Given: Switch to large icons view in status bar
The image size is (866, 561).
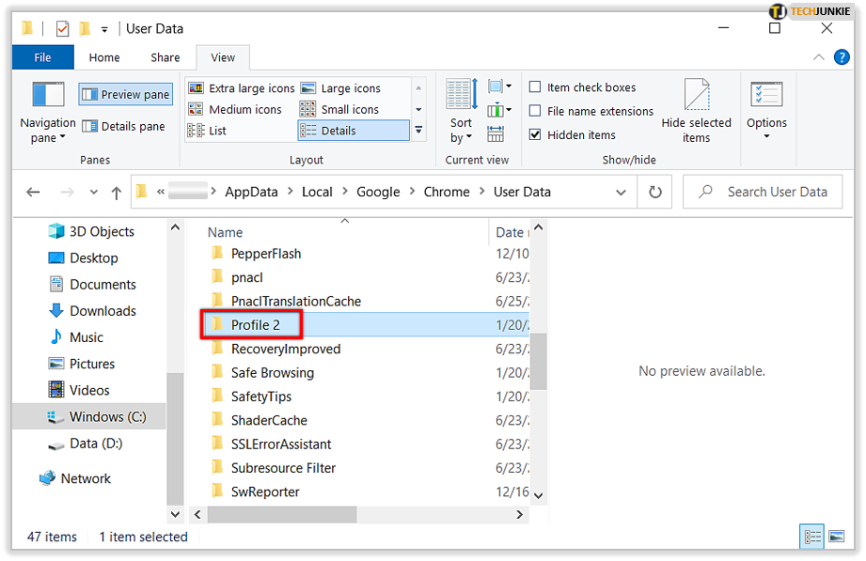Looking at the screenshot, I should (x=835, y=537).
